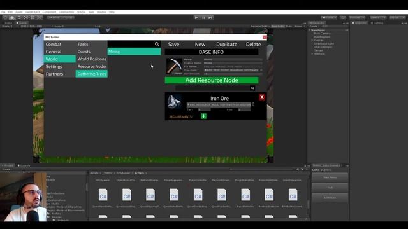Image resolution: width=408 pixels, height=229 pixels.
Task: Select the General category
Action: click(x=59, y=52)
